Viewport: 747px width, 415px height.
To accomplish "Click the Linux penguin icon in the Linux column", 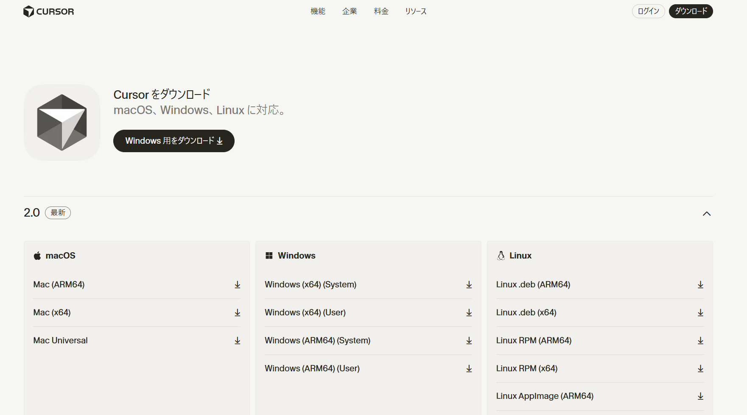I will (501, 255).
